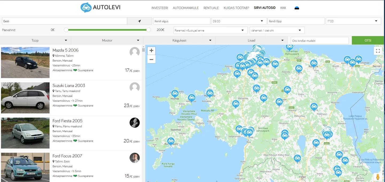
Task: Open KUIDAS TÖÖTAB? page
Action: pyautogui.click(x=236, y=8)
